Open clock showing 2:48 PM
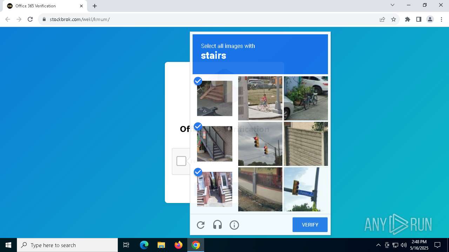The image size is (449, 252). tap(419, 245)
